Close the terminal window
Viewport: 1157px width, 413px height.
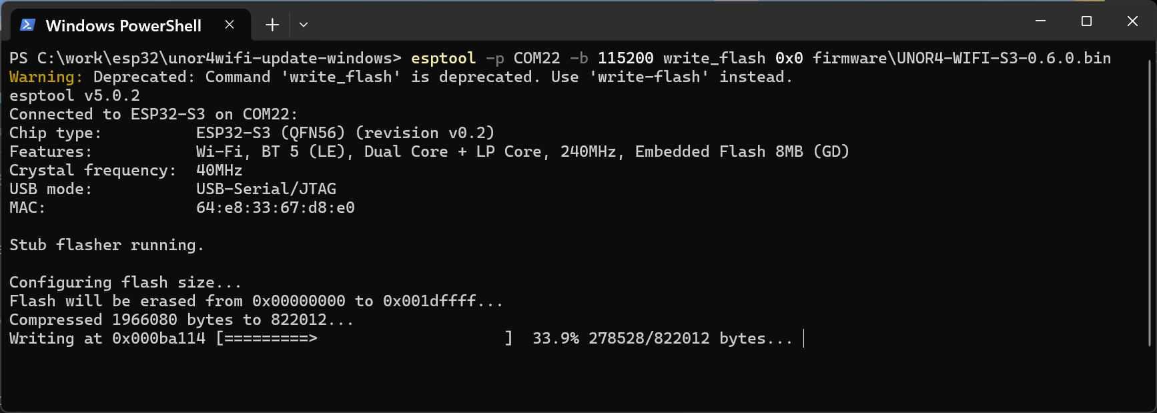[1132, 21]
